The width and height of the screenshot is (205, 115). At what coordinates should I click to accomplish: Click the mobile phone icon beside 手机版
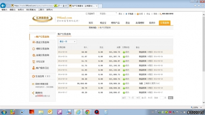[126, 14]
